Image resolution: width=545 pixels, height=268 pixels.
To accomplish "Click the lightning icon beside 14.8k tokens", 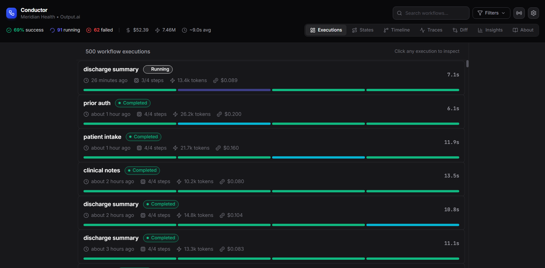I will click(179, 215).
